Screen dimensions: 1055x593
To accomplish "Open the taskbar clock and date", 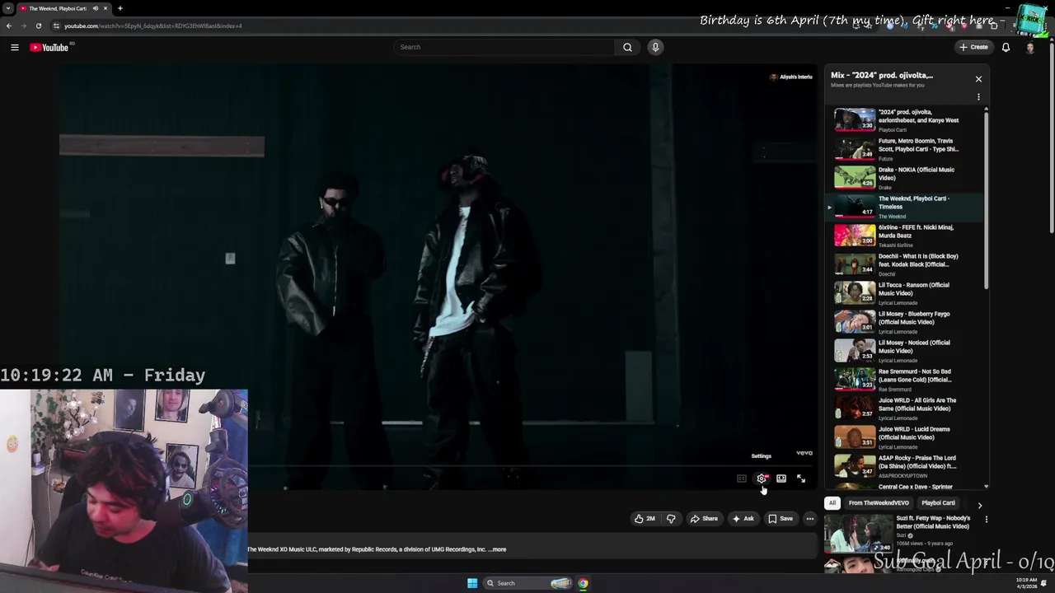I will 1027,583.
